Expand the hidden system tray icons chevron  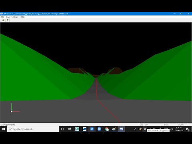coord(135,129)
